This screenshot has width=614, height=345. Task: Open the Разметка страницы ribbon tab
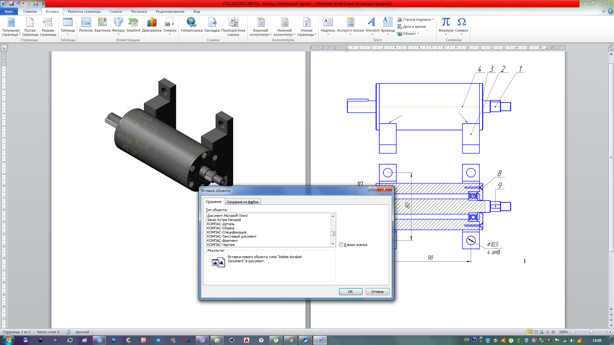pyautogui.click(x=84, y=11)
